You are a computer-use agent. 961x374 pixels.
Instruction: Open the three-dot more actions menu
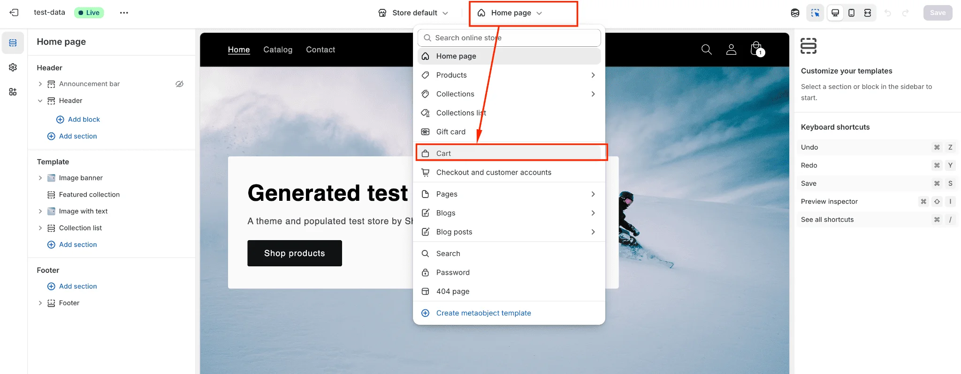(124, 13)
